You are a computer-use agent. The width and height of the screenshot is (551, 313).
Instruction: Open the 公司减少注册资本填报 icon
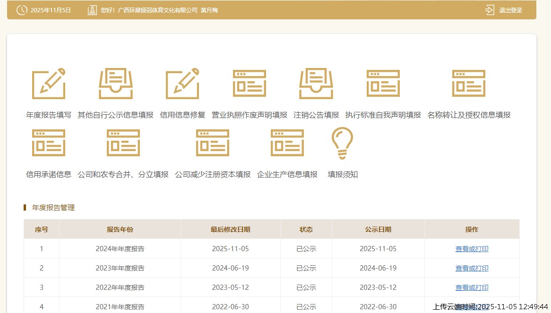[213, 143]
